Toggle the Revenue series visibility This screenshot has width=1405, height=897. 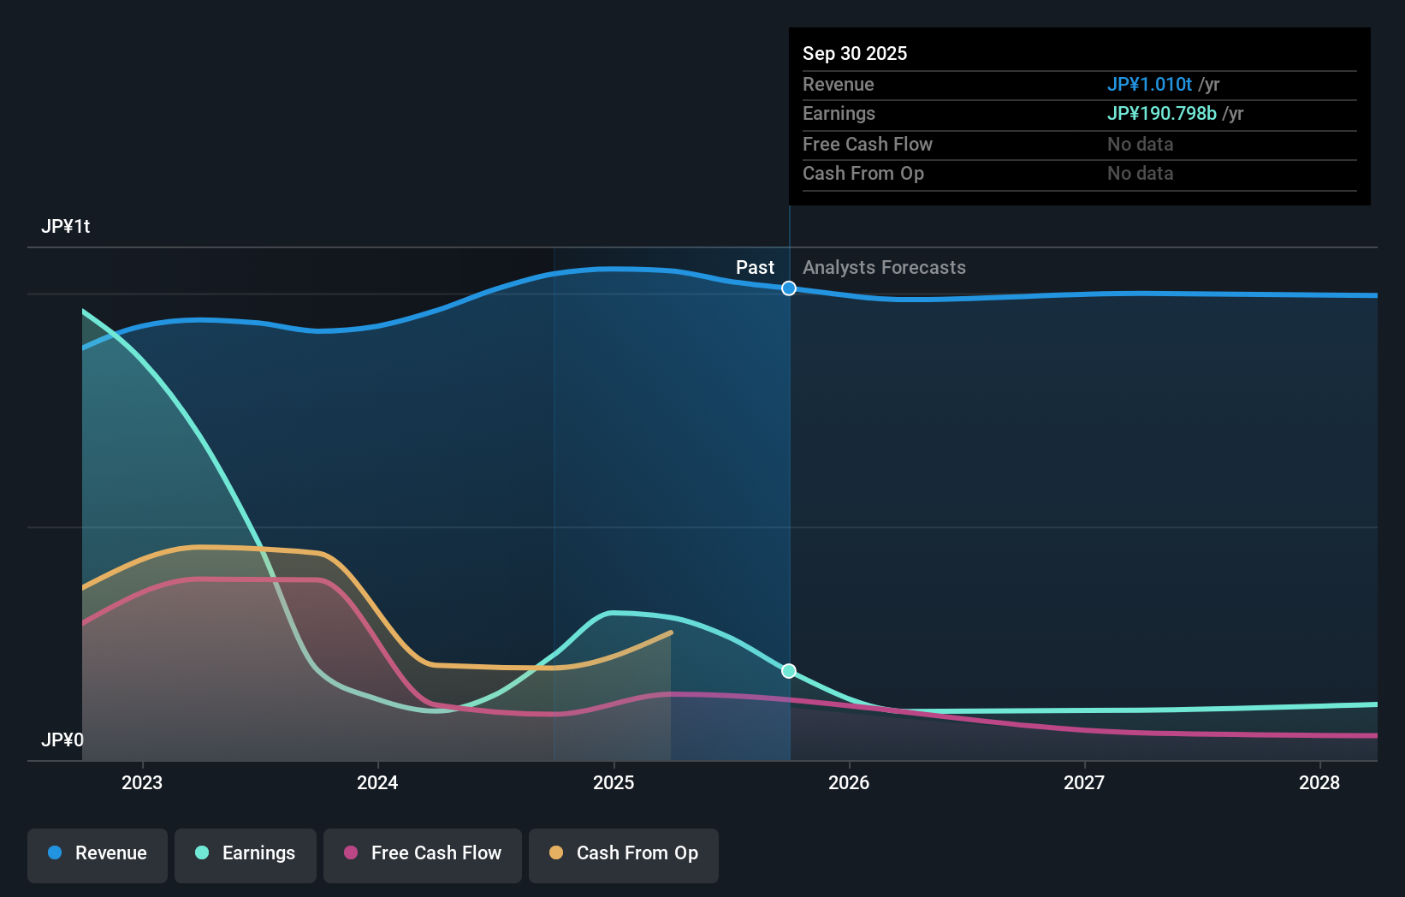click(97, 853)
